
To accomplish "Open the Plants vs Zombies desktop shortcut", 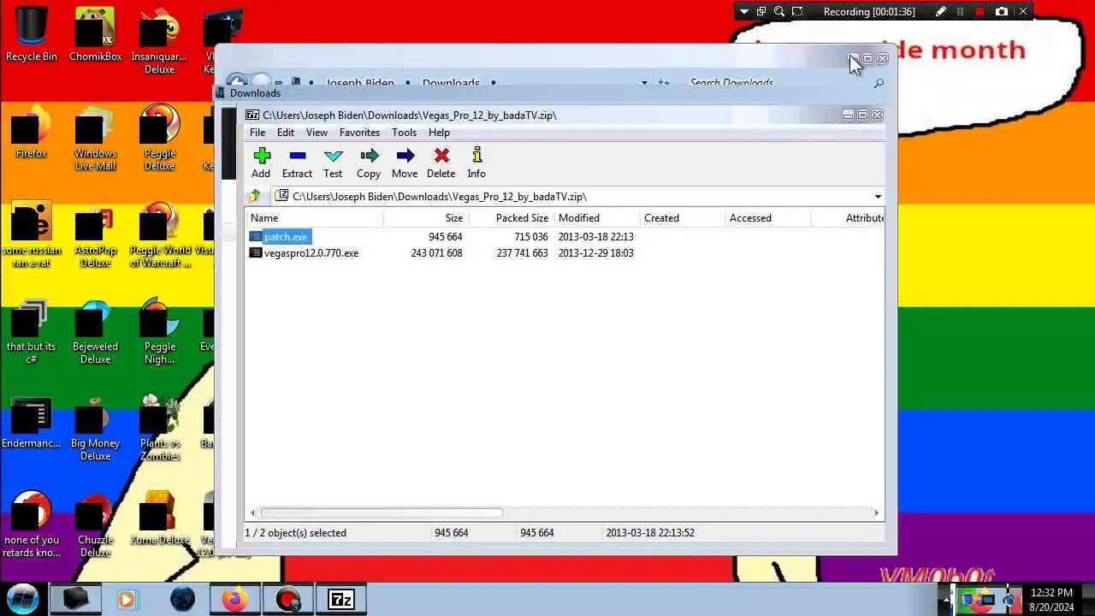I will [x=160, y=428].
